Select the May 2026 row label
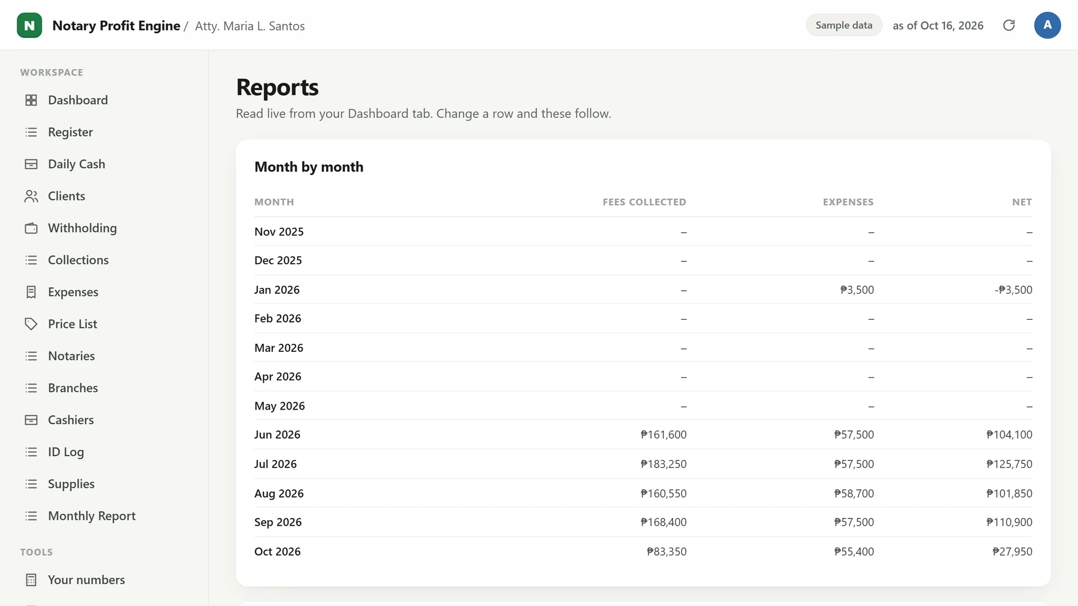 pos(280,406)
